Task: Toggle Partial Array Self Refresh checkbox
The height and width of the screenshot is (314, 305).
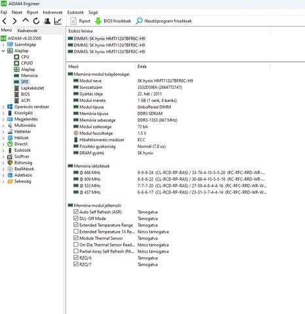Action: [76, 251]
